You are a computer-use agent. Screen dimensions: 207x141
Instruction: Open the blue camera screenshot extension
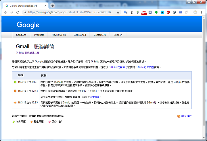(x=180, y=12)
